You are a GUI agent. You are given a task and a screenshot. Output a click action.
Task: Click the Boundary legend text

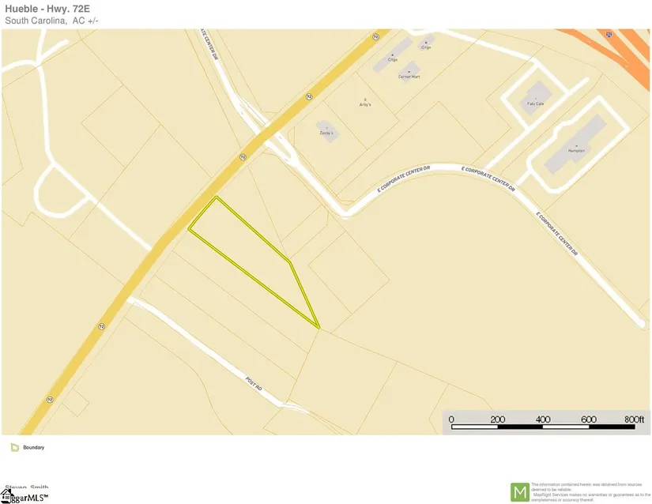(34, 447)
